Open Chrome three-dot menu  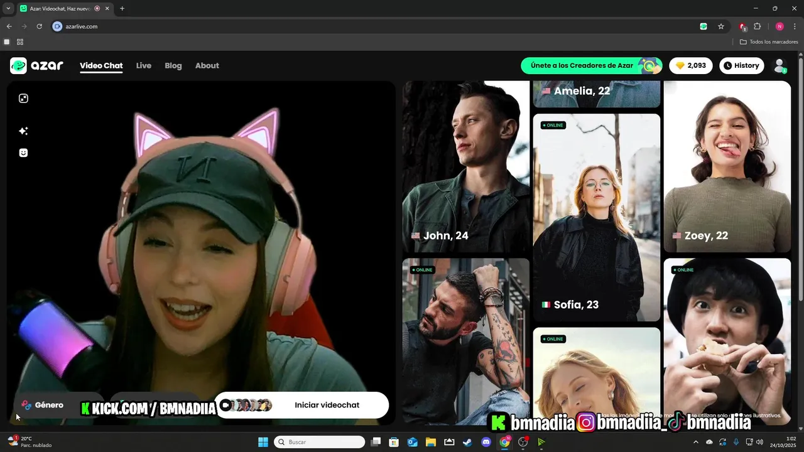tap(795, 26)
